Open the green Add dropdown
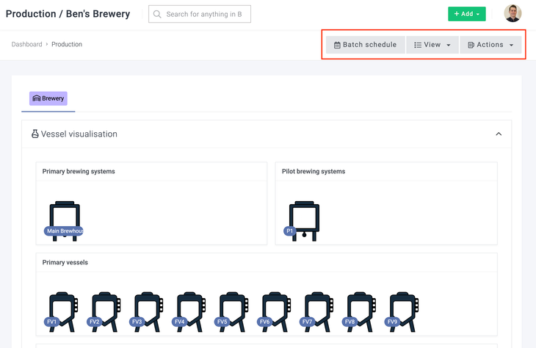Image resolution: width=536 pixels, height=348 pixels. point(466,14)
